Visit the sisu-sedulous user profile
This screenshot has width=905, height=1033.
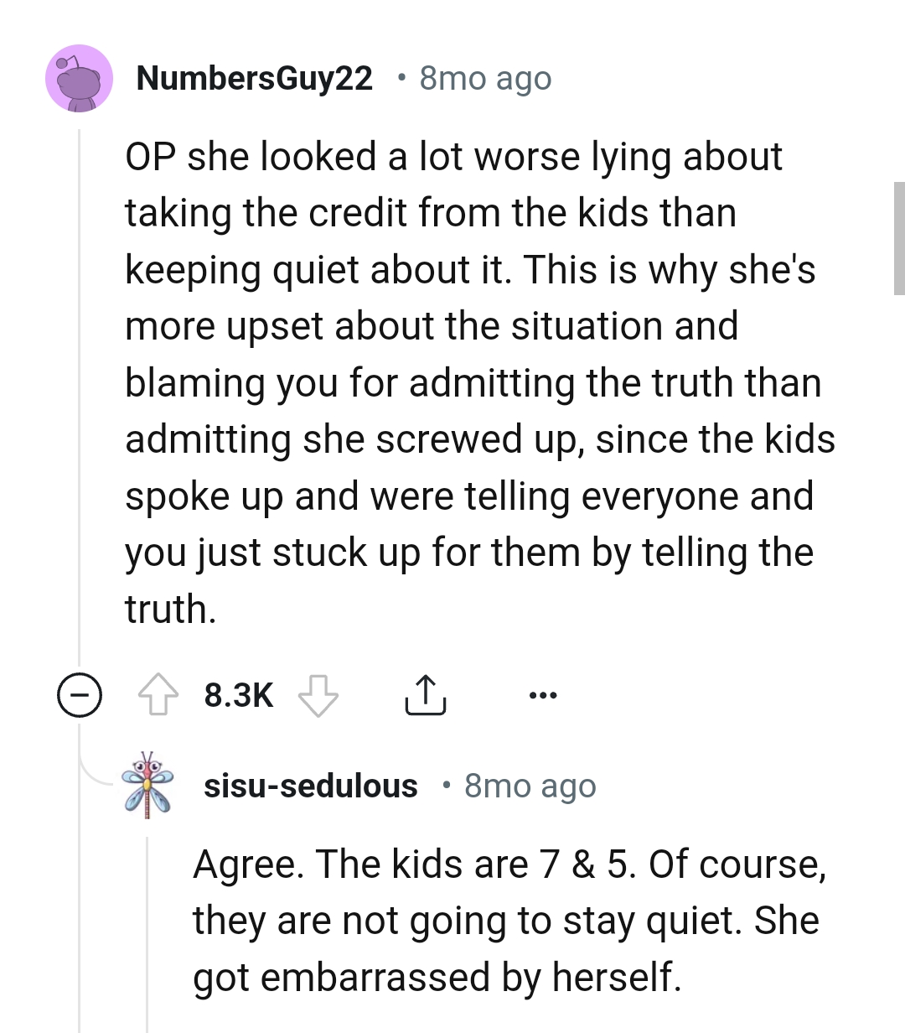coord(311,786)
